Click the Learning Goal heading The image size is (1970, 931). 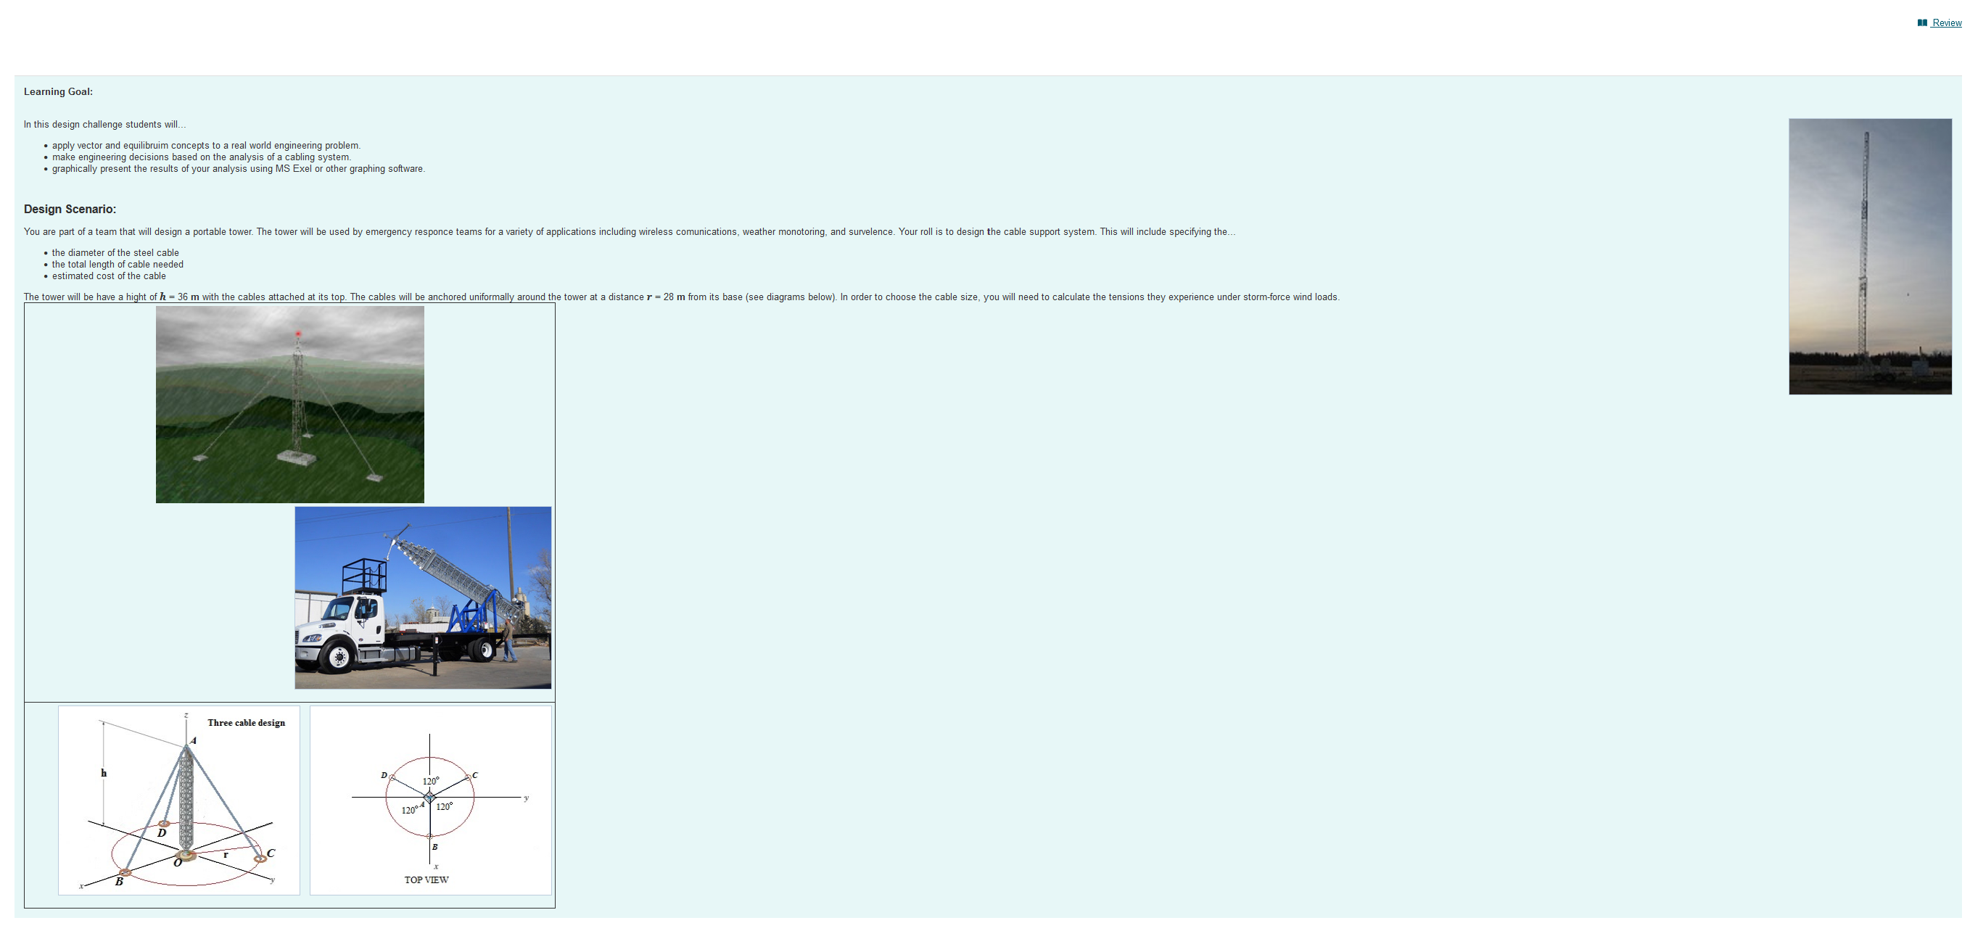[58, 92]
